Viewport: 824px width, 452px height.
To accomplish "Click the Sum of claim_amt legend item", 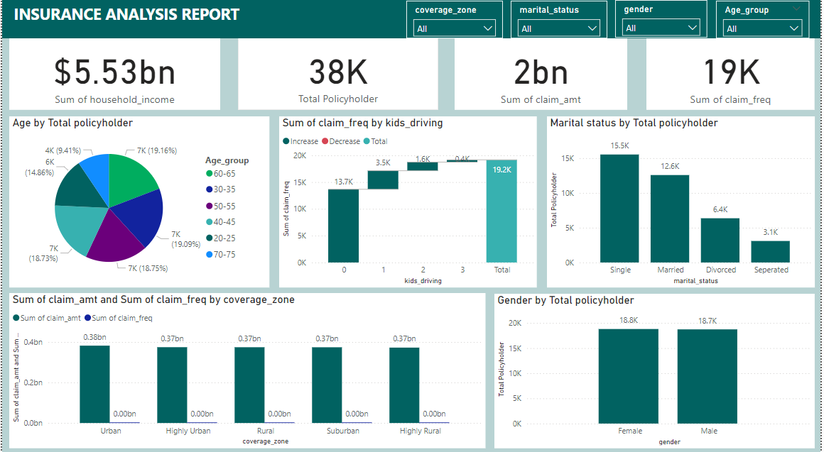I will [48, 318].
